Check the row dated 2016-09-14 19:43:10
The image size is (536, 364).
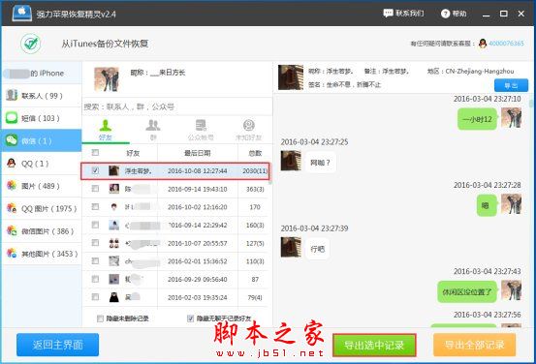point(95,189)
